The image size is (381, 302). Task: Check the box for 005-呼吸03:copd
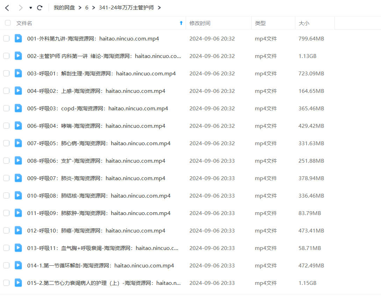point(6,108)
